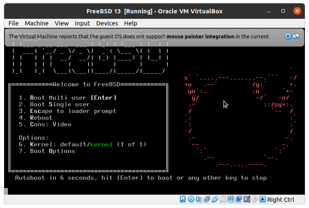Click the optical disk indicator icon
The image size is (309, 208).
191,199
